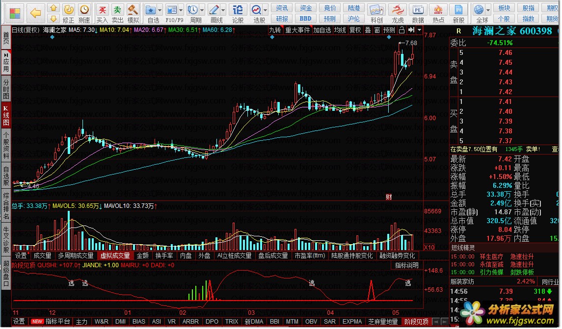Screen dimensions: 562x329
Task: Expand the 选股 dropdown arrow
Action: [x=266, y=10]
